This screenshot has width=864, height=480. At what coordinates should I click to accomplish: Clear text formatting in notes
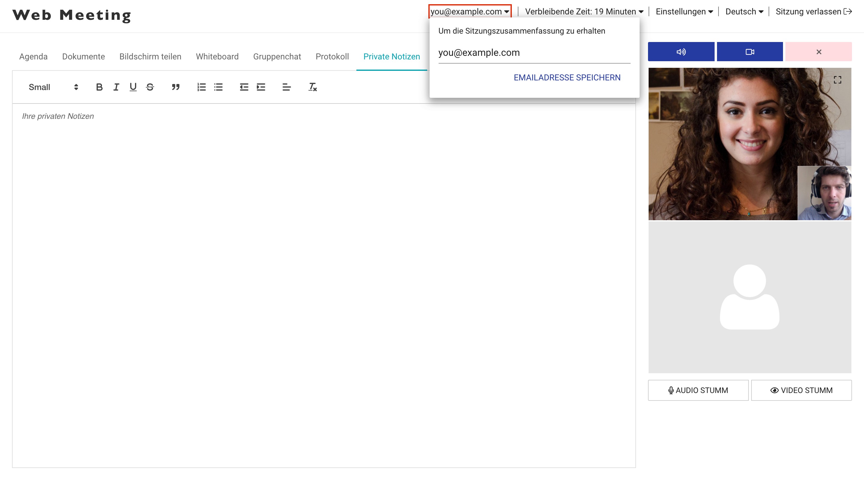coord(312,87)
